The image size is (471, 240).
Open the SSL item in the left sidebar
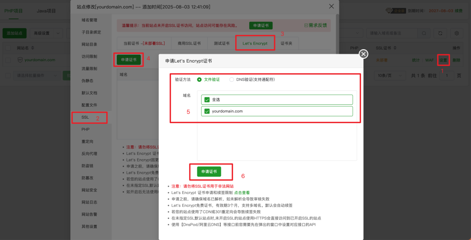click(x=85, y=117)
